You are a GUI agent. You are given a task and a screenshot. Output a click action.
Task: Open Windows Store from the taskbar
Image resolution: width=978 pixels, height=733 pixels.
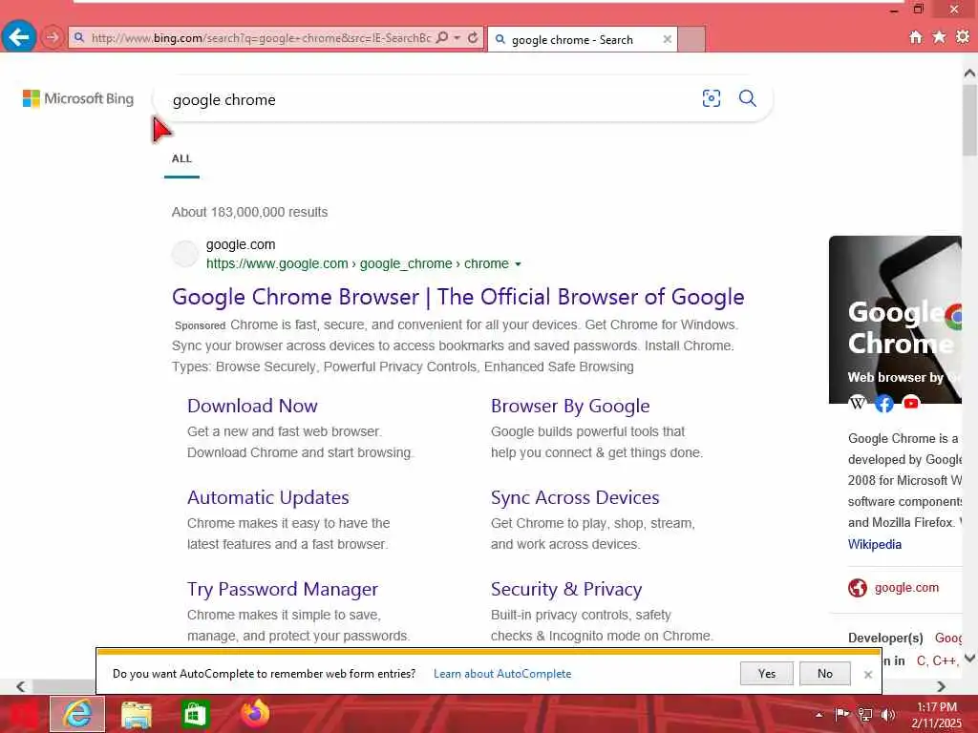195,714
